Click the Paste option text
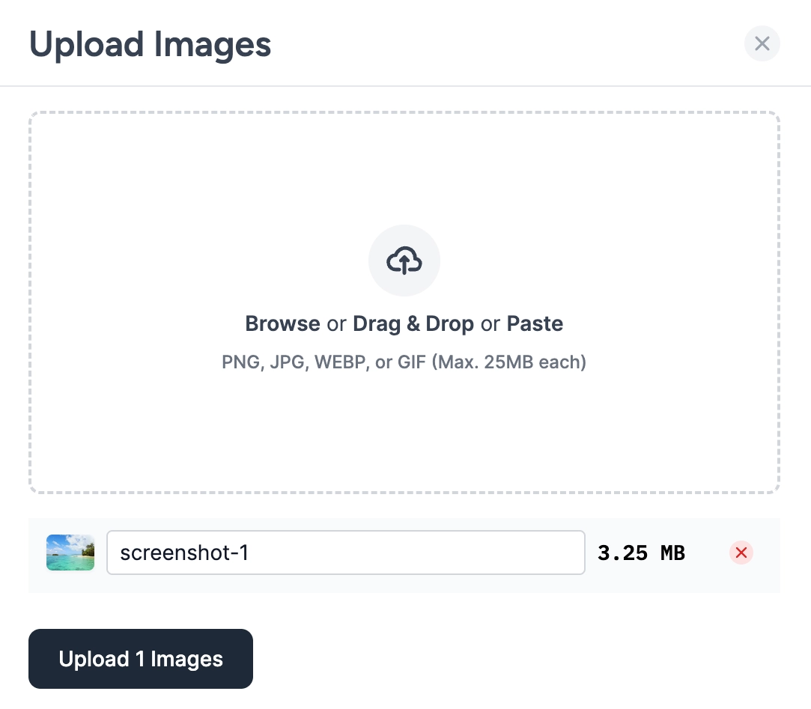The height and width of the screenshot is (709, 811). coord(535,323)
